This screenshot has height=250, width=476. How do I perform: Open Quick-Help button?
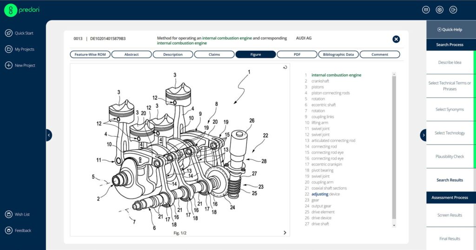450,29
